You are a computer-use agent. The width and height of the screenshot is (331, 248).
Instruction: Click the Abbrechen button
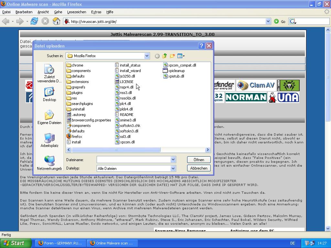(x=198, y=168)
